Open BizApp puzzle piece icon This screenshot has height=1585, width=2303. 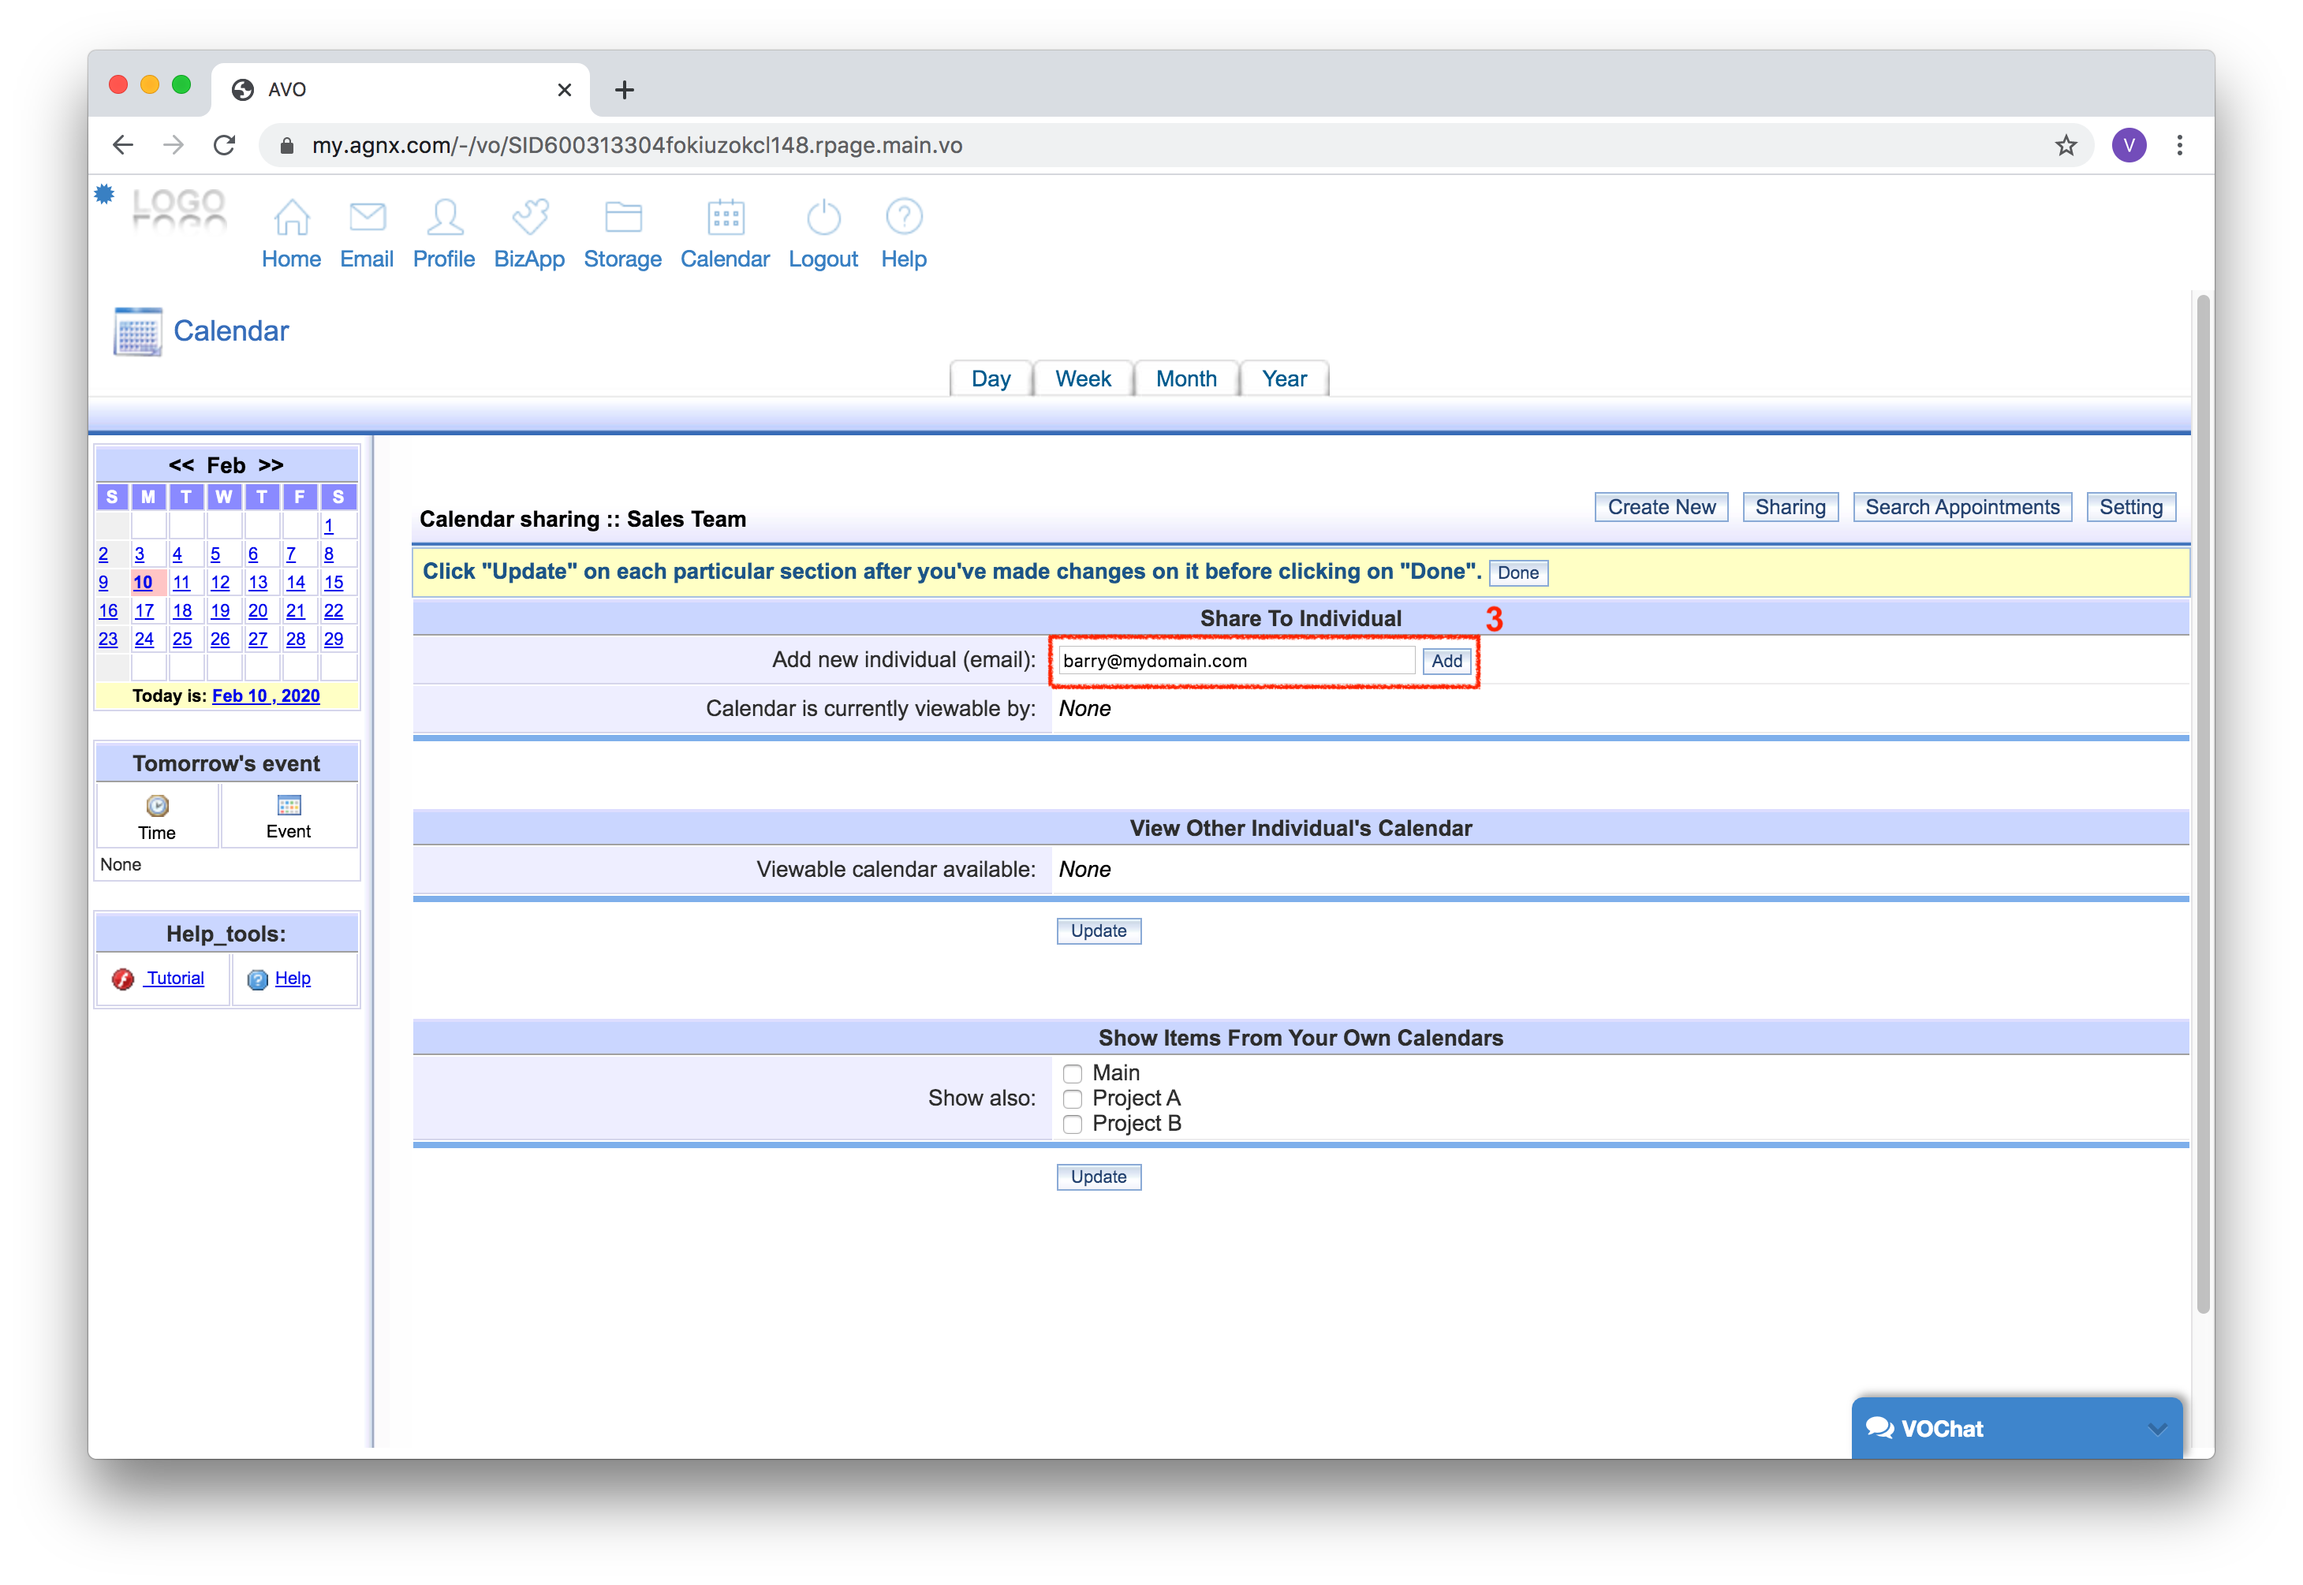tap(529, 217)
